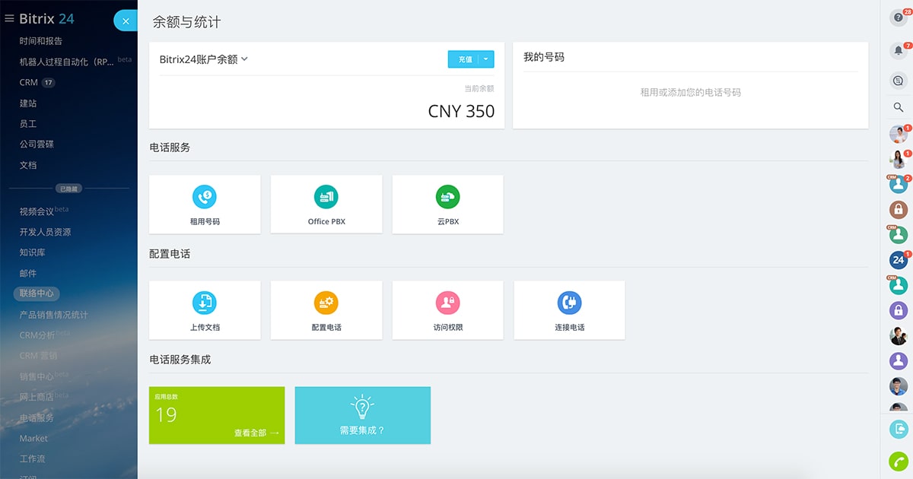Open the help icon with 28 badge
Screen dimensions: 913x479
899,18
